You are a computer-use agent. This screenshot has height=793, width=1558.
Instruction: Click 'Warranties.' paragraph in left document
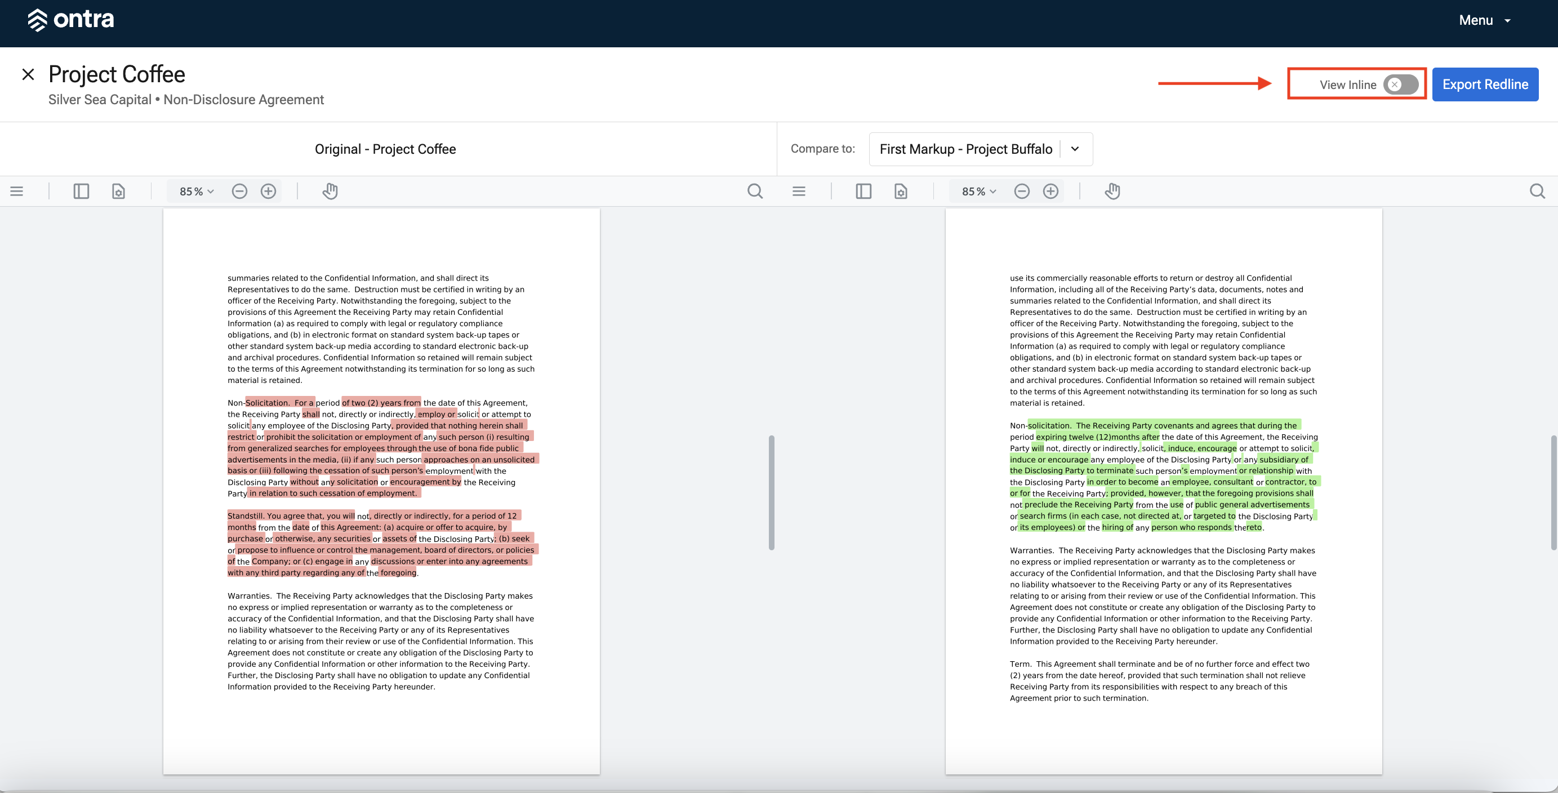pos(381,641)
